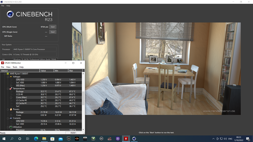Click the Cinebench R23 logo

(x=30, y=16)
